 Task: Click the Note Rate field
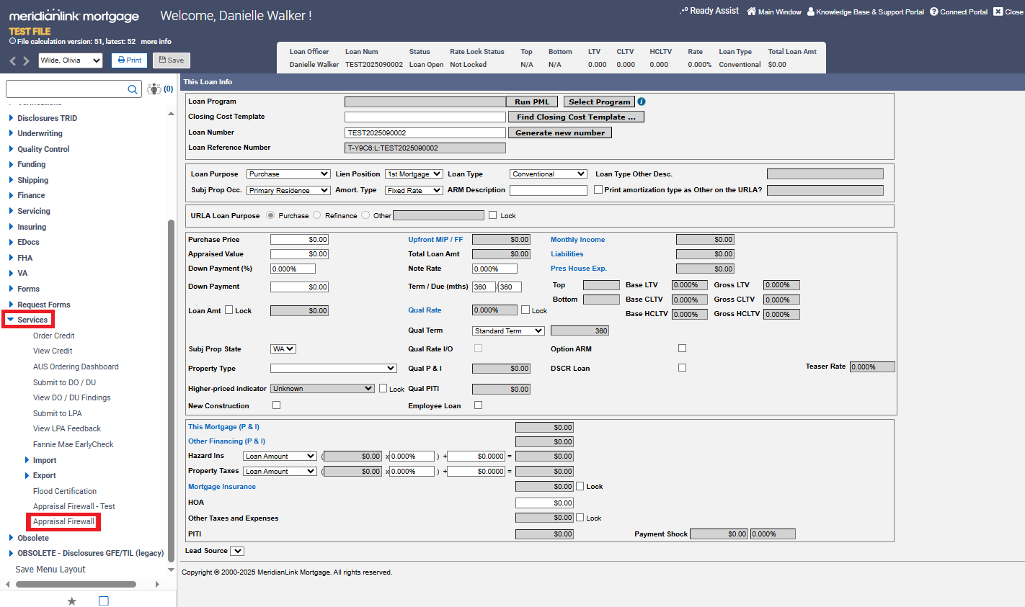point(494,269)
